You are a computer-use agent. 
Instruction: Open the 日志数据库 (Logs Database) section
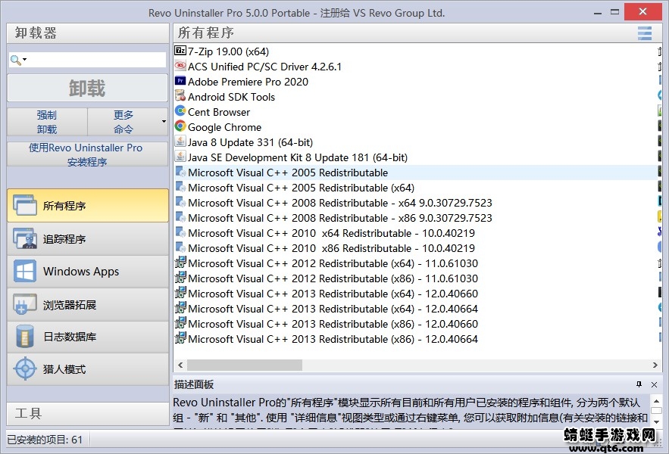click(x=86, y=337)
